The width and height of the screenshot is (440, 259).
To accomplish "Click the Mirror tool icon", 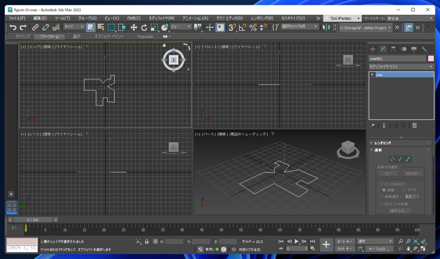I will 326,27.
